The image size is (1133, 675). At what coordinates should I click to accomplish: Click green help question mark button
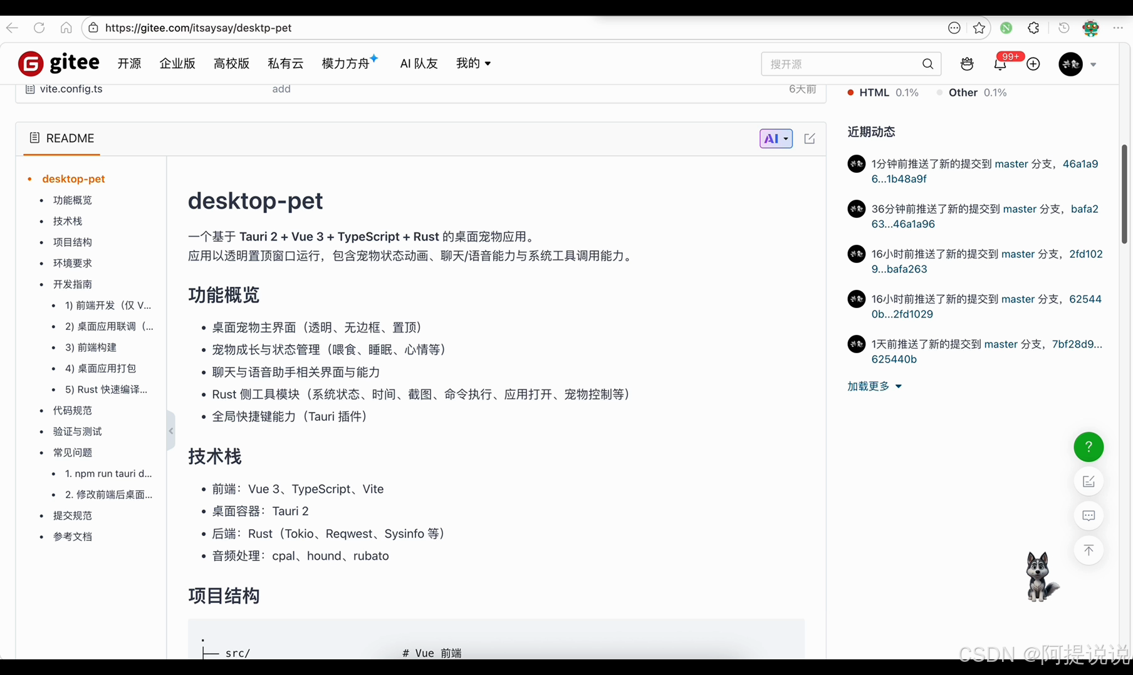pos(1089,447)
